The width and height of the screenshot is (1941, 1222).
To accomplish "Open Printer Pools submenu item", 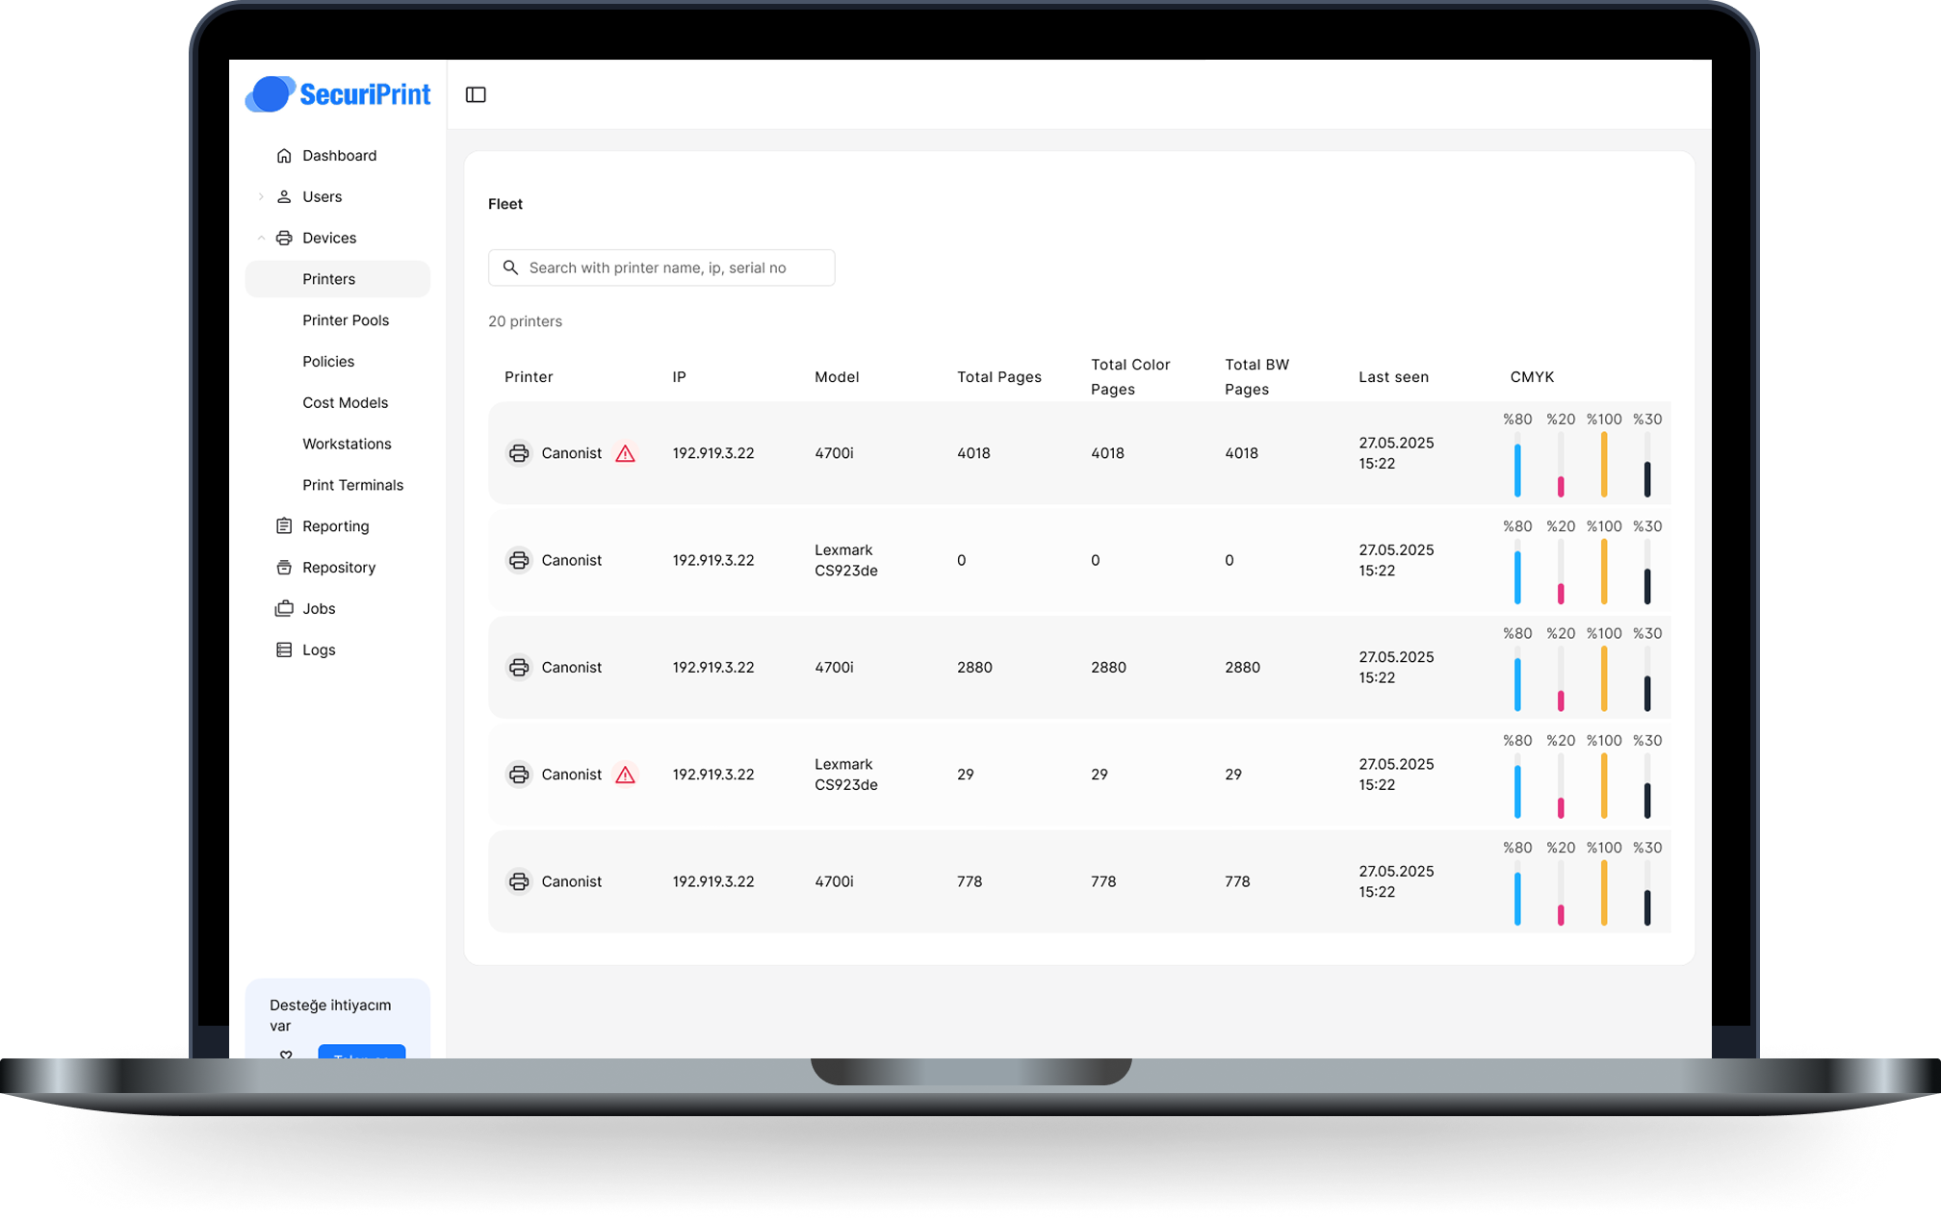I will click(346, 320).
